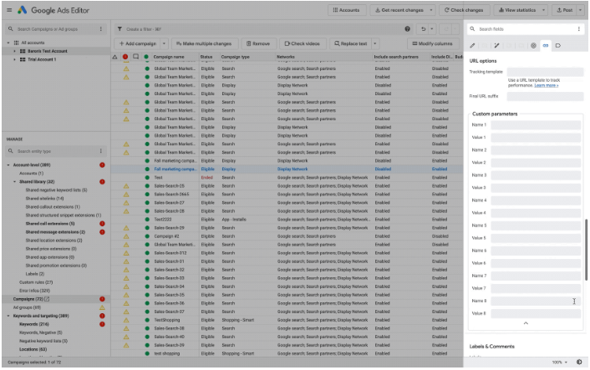Select the URL link tab icon

tap(545, 45)
